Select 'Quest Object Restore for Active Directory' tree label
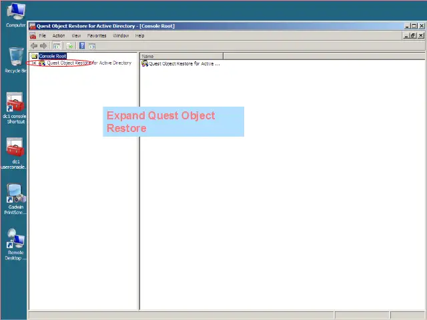Viewport: 427px width, 320px height. pos(89,63)
